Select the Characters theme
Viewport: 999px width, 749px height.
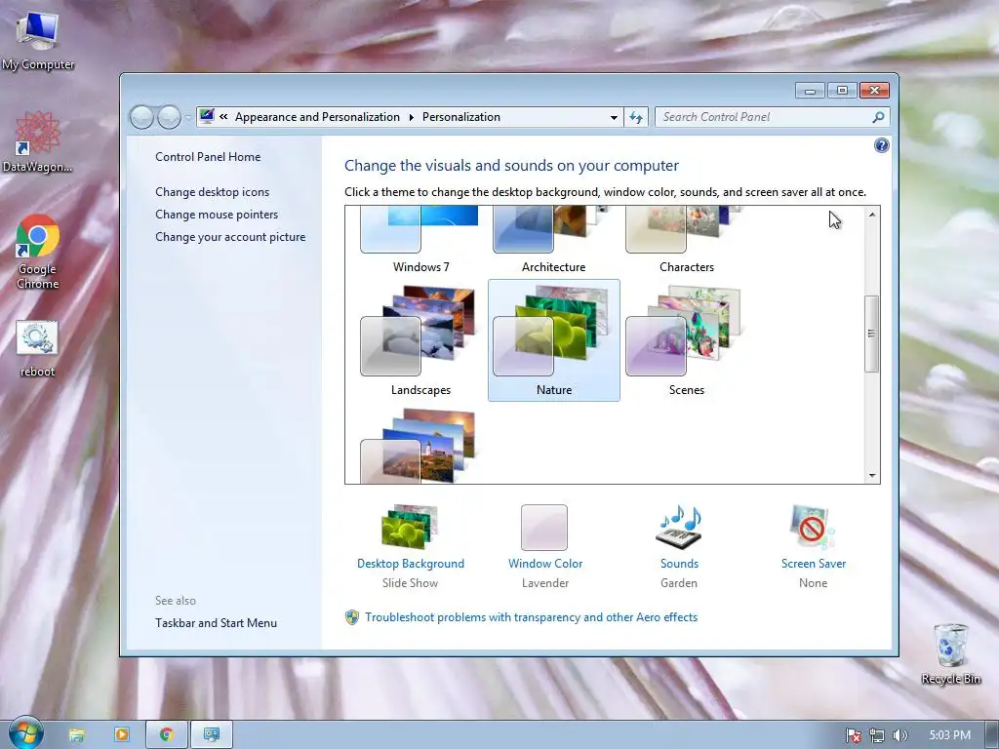click(686, 240)
